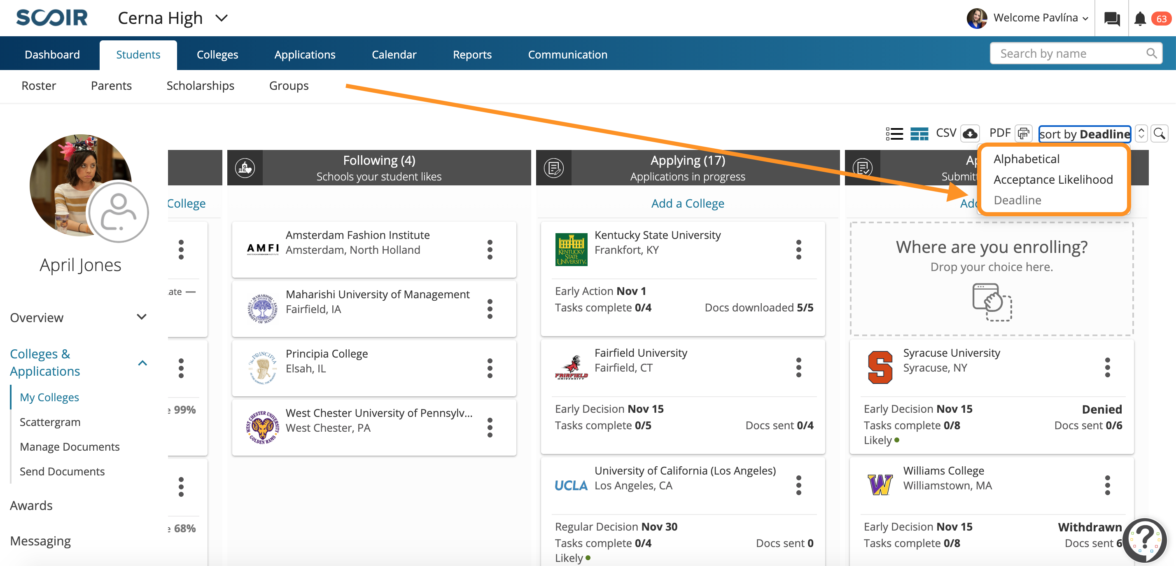1176x566 pixels.
Task: Go to the Dashboard tab
Action: [x=52, y=54]
